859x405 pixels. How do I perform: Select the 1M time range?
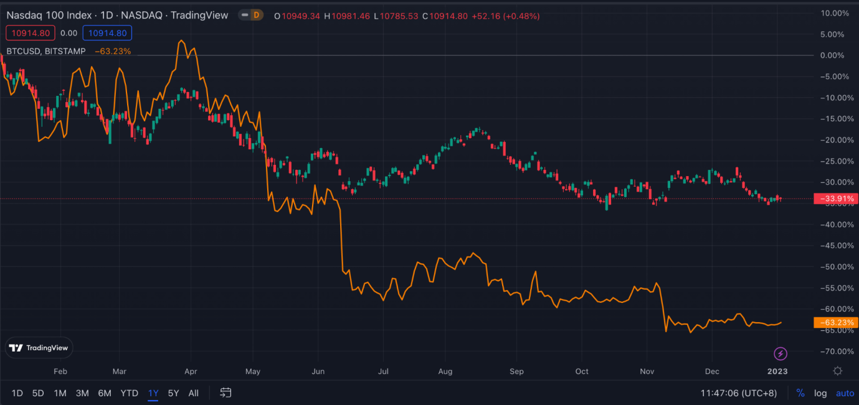[x=60, y=393]
